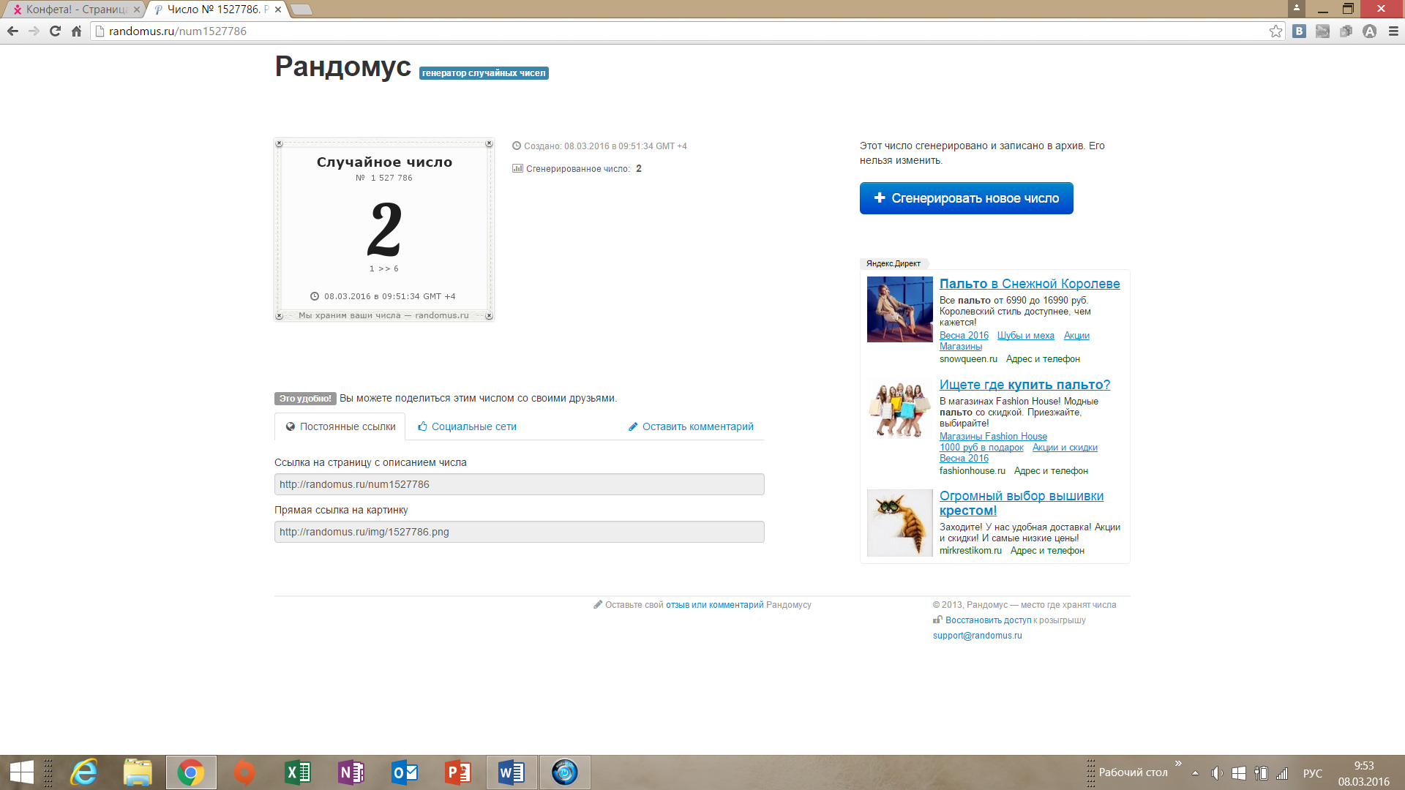Open Excel from the taskbar
The height and width of the screenshot is (790, 1405).
pyautogui.click(x=298, y=772)
